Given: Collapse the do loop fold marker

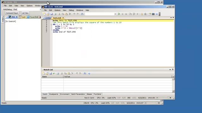Looking at the screenshot, I should [51, 24].
